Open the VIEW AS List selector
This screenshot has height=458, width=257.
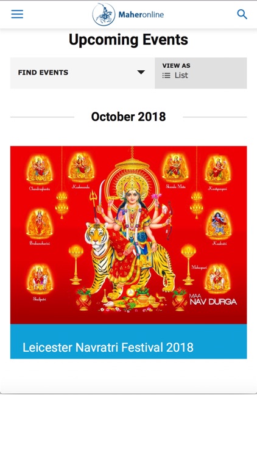(201, 73)
